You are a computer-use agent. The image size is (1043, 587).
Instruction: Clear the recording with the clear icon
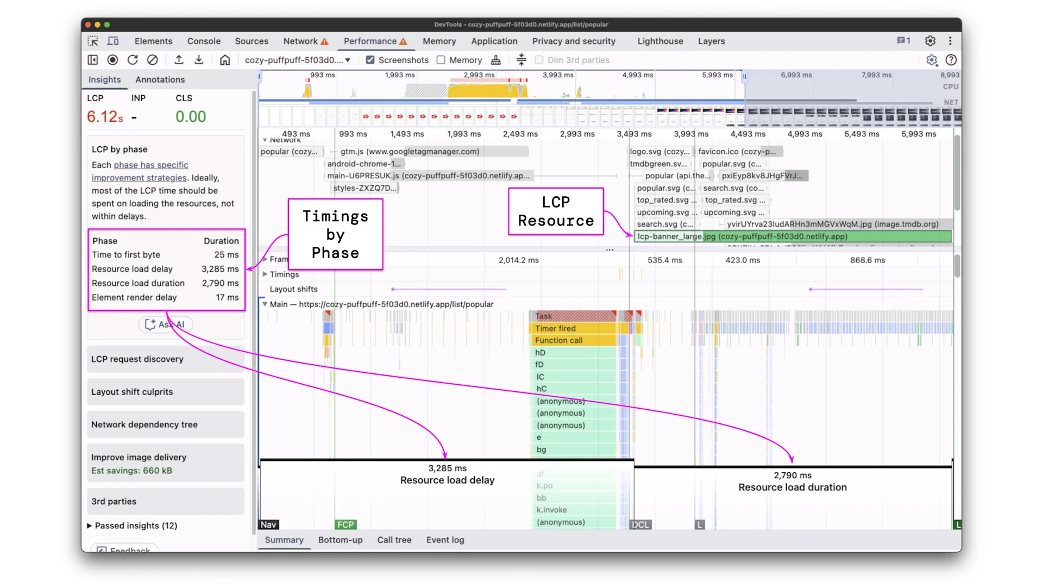153,60
